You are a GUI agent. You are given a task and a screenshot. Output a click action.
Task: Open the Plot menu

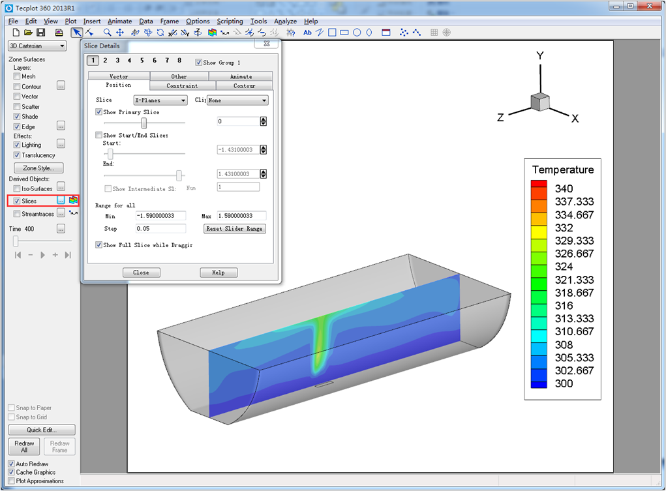coord(70,22)
